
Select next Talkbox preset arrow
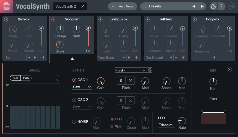[176, 58]
